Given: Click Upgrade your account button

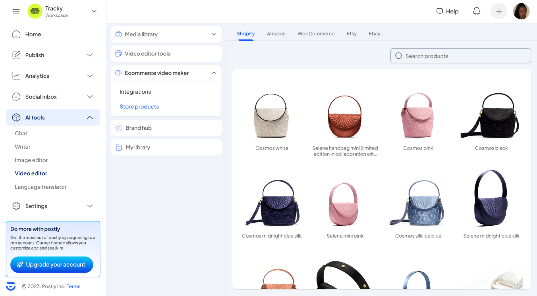Looking at the screenshot, I should [x=52, y=265].
